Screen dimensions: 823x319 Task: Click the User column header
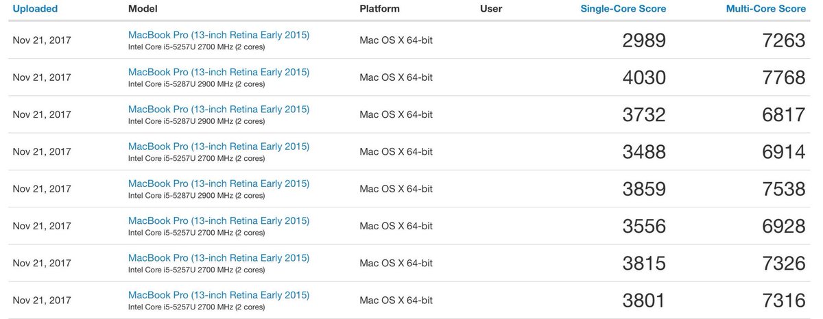tap(491, 9)
